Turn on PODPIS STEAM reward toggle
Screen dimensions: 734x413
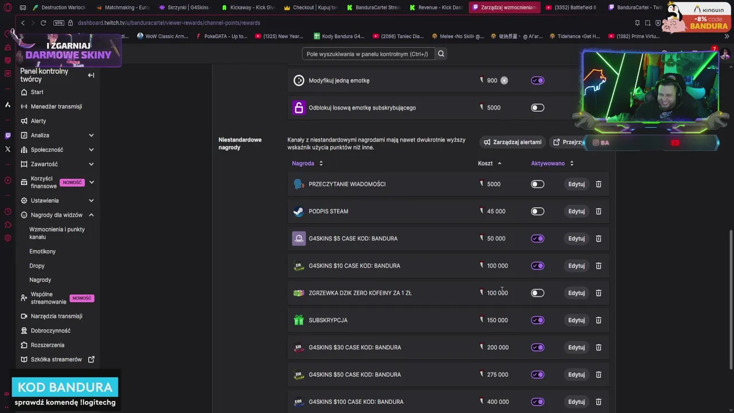pos(537,211)
